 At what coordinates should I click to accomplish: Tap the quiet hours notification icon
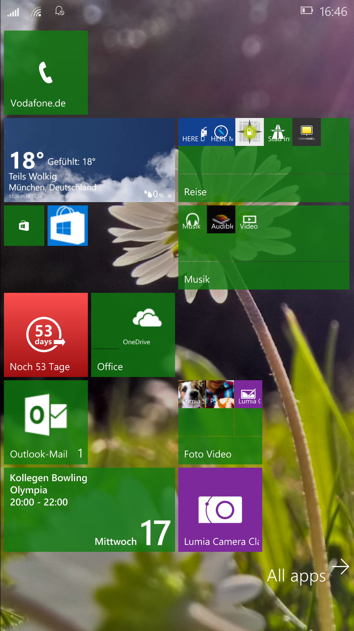(x=60, y=11)
